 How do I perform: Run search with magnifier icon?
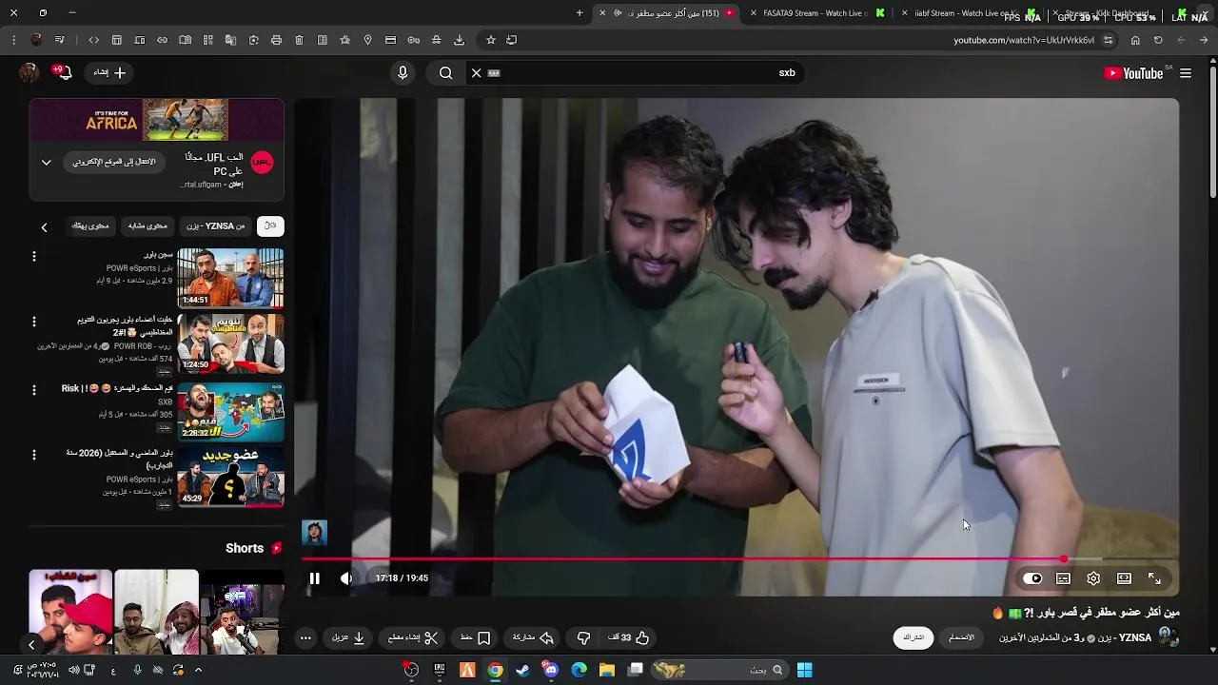pyautogui.click(x=445, y=73)
